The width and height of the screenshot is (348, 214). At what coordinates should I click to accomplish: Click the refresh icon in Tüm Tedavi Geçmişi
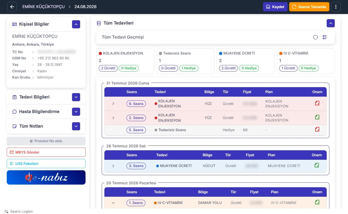316,37
